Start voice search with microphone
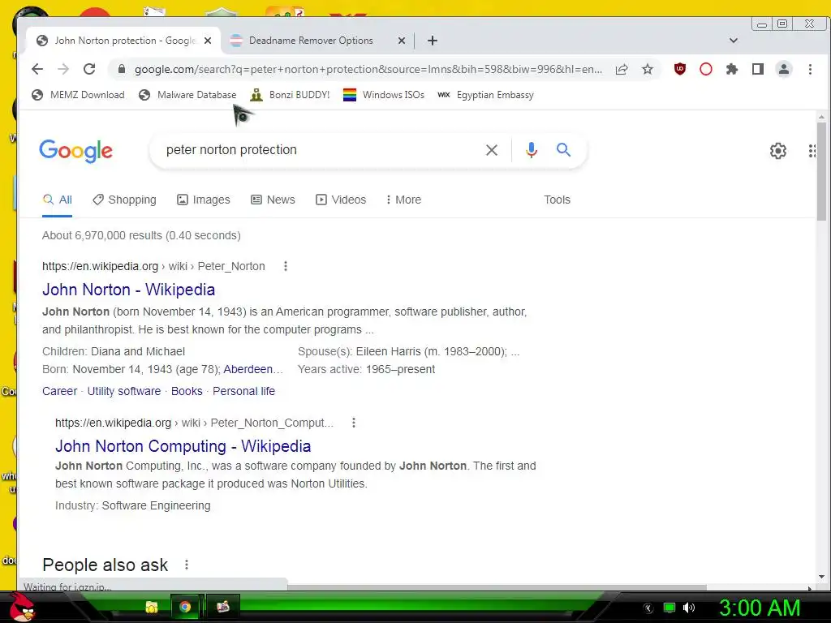 532,150
